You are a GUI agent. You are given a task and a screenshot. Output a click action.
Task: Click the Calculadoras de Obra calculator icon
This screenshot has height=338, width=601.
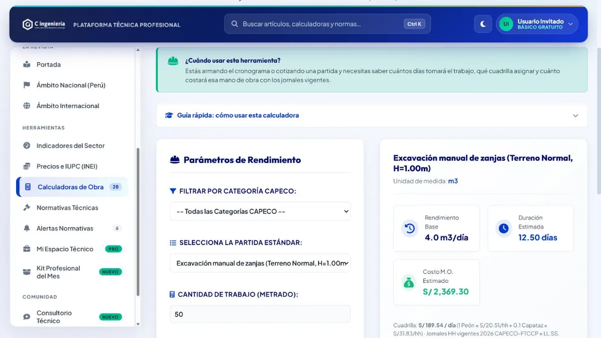pyautogui.click(x=28, y=187)
